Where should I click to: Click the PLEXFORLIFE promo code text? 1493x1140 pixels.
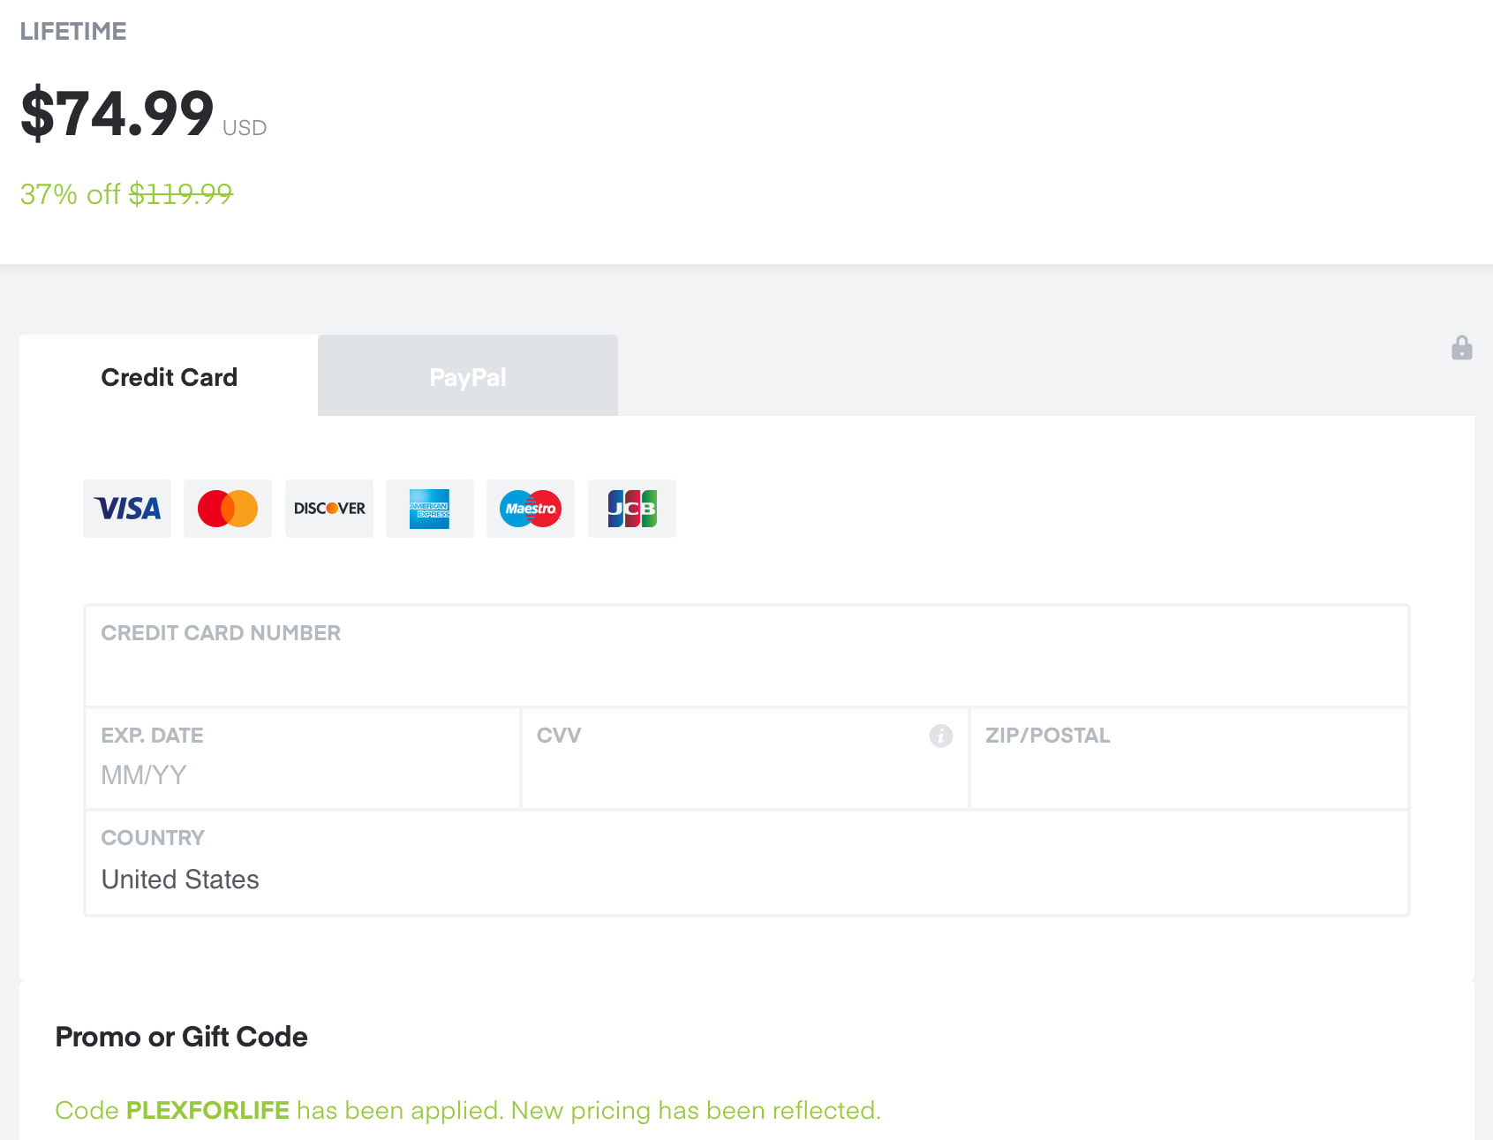point(207,1110)
